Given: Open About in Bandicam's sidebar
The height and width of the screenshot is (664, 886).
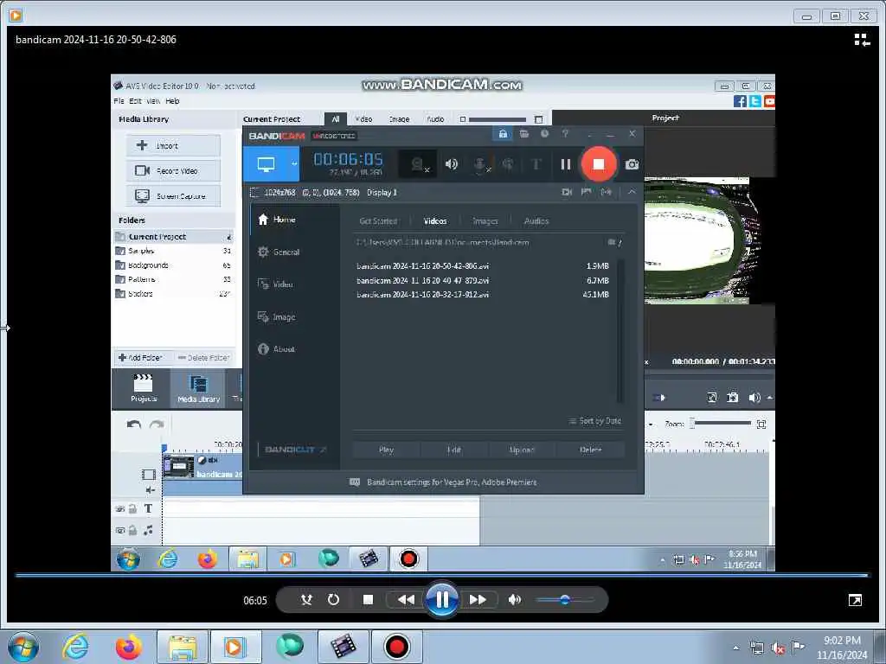Looking at the screenshot, I should [x=276, y=349].
